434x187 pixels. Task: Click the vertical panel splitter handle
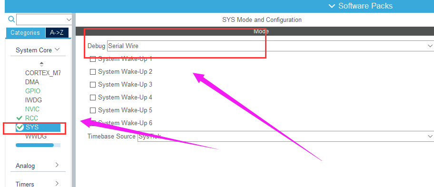tap(74, 99)
